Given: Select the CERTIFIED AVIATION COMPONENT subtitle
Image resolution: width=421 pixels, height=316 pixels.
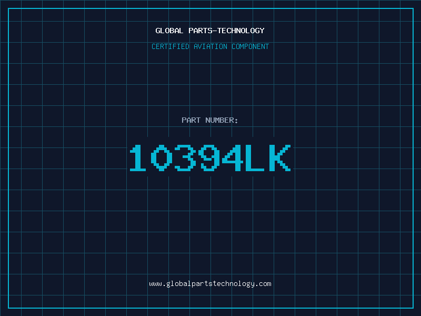Looking at the screenshot, I should 210,46.
